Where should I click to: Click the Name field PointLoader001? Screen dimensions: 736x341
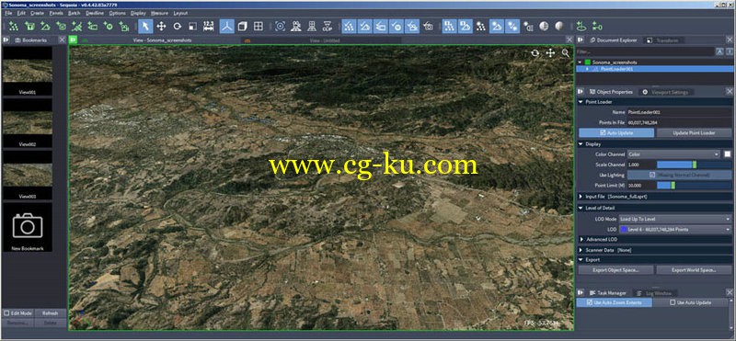(x=679, y=112)
